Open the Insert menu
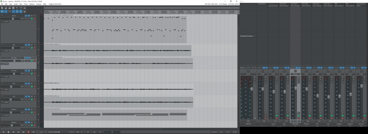Image resolution: width=368 pixels, height=134 pixels. click(x=16, y=4)
